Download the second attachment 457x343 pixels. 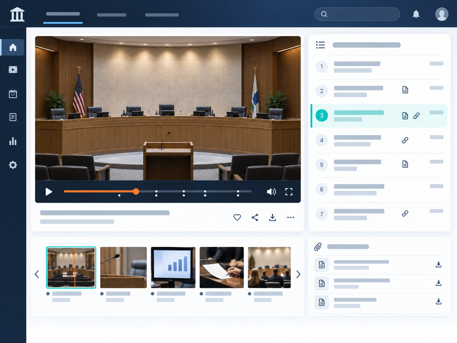pyautogui.click(x=439, y=283)
